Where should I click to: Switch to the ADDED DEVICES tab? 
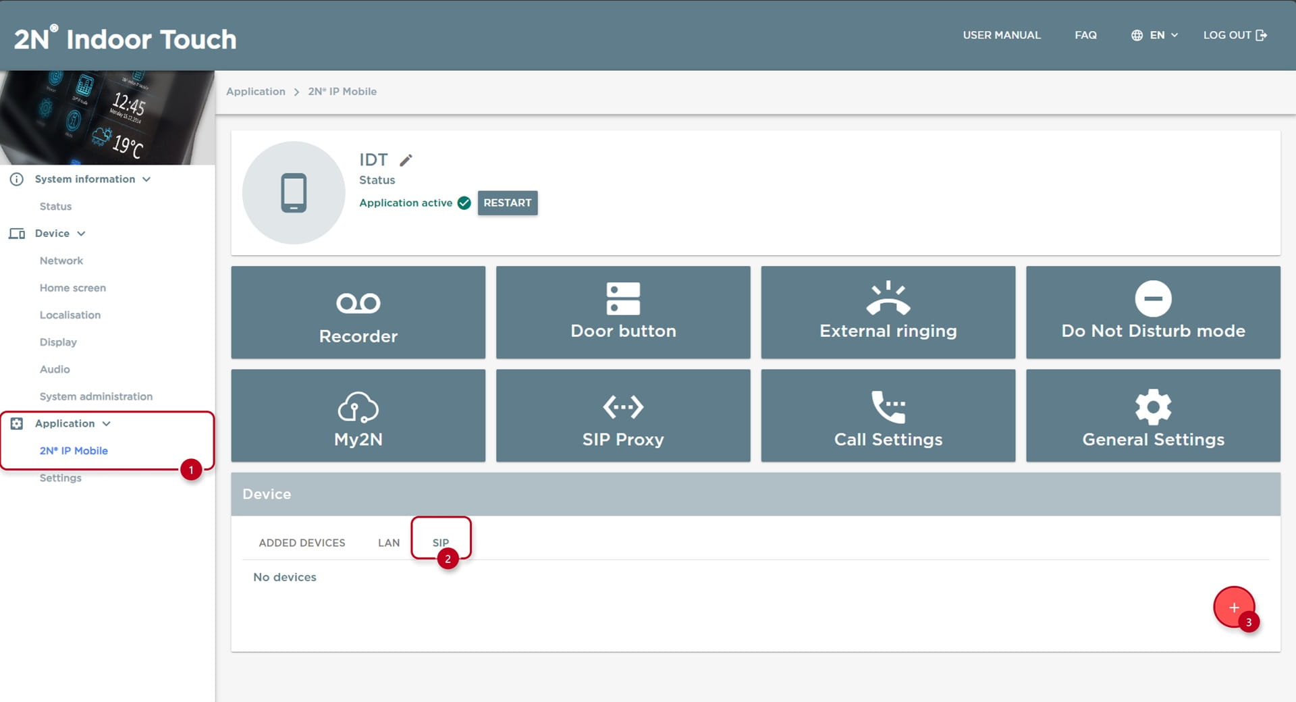pyautogui.click(x=302, y=543)
